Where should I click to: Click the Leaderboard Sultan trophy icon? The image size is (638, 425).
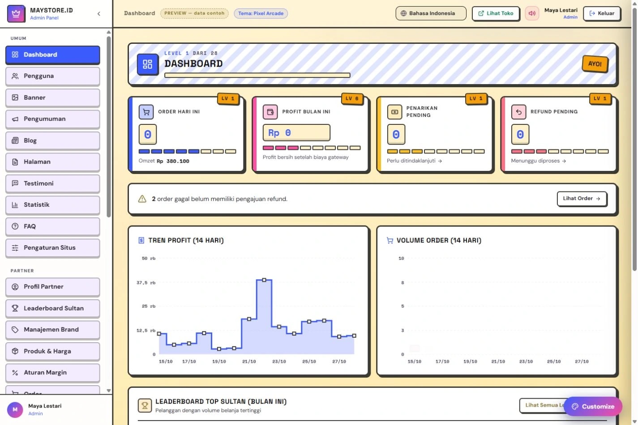(15, 308)
